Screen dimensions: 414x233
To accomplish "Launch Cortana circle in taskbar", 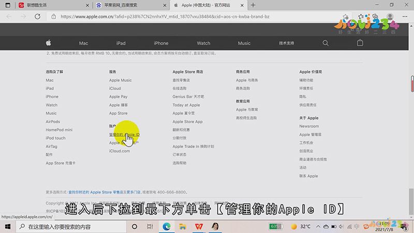I will point(135,227).
